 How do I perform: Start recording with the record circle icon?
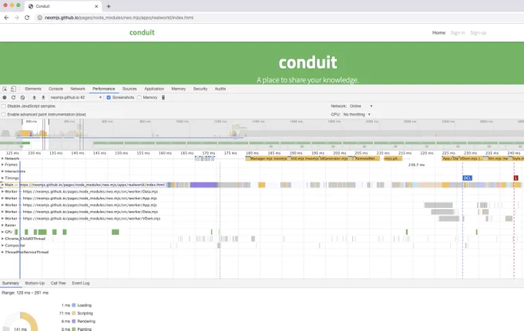(5, 98)
